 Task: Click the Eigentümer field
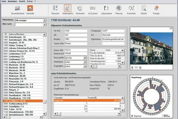tap(113, 39)
